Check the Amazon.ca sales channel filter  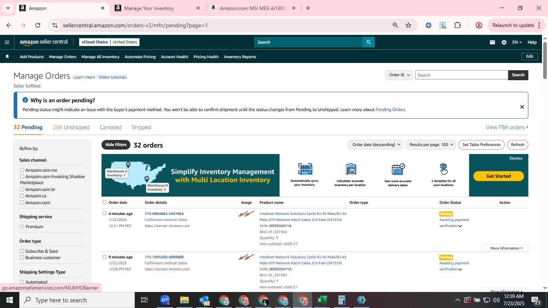(x=22, y=196)
